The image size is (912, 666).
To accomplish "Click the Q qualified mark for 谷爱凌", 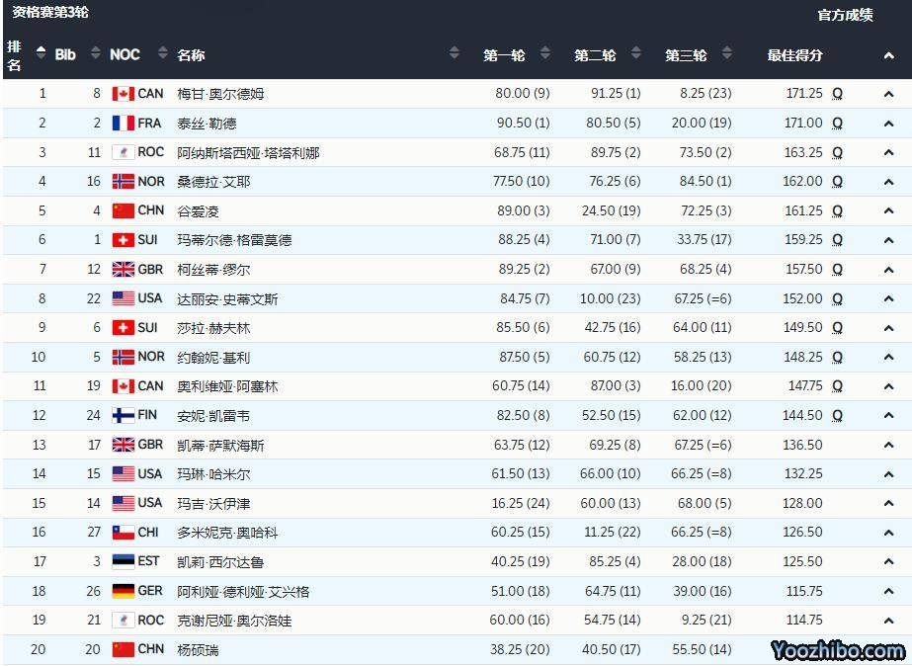I will pyautogui.click(x=837, y=211).
